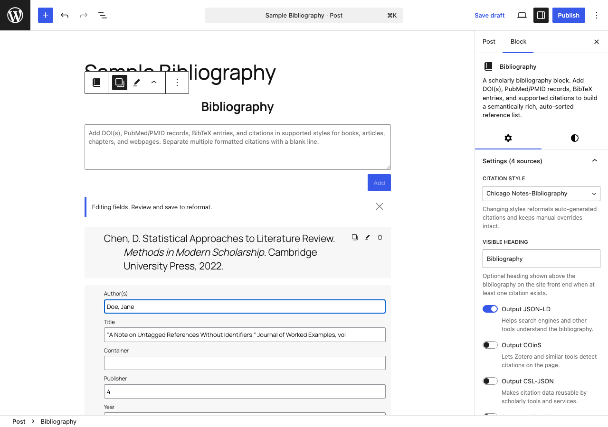608x427 pixels.
Task: Collapse the Settings (4 sources) panel
Action: (541, 161)
